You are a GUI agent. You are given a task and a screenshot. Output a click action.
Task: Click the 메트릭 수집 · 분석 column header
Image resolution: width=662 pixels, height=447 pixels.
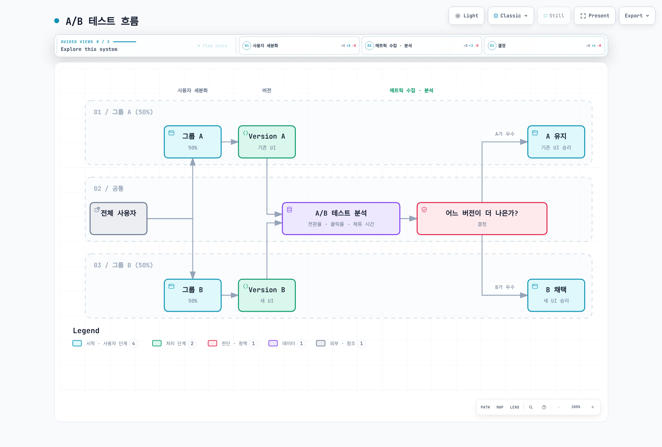tap(411, 91)
